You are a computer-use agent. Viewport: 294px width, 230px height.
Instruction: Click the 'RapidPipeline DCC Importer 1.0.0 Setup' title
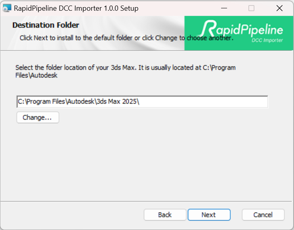click(x=76, y=8)
